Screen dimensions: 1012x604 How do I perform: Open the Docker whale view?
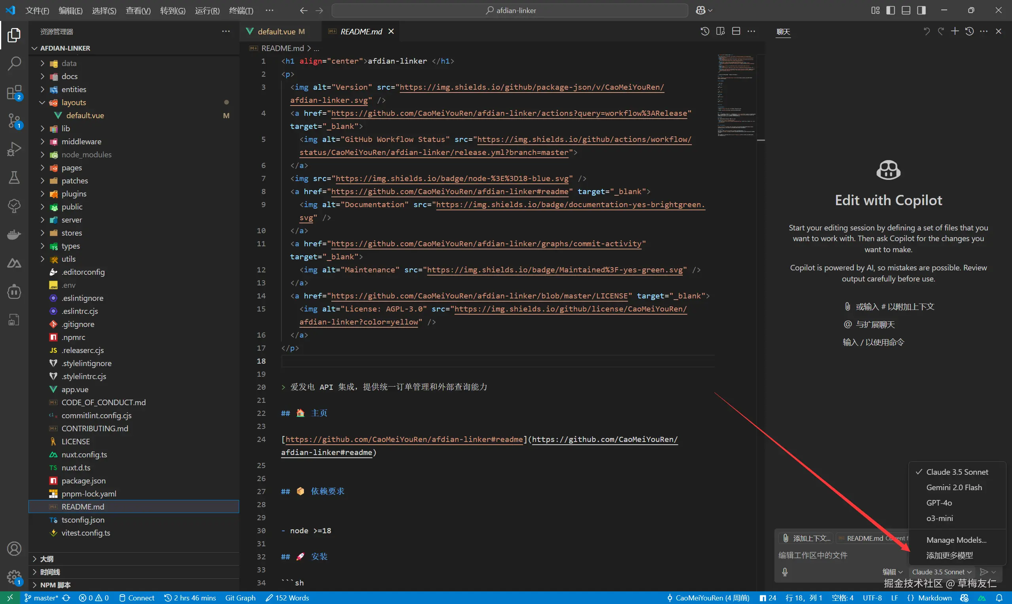point(14,235)
